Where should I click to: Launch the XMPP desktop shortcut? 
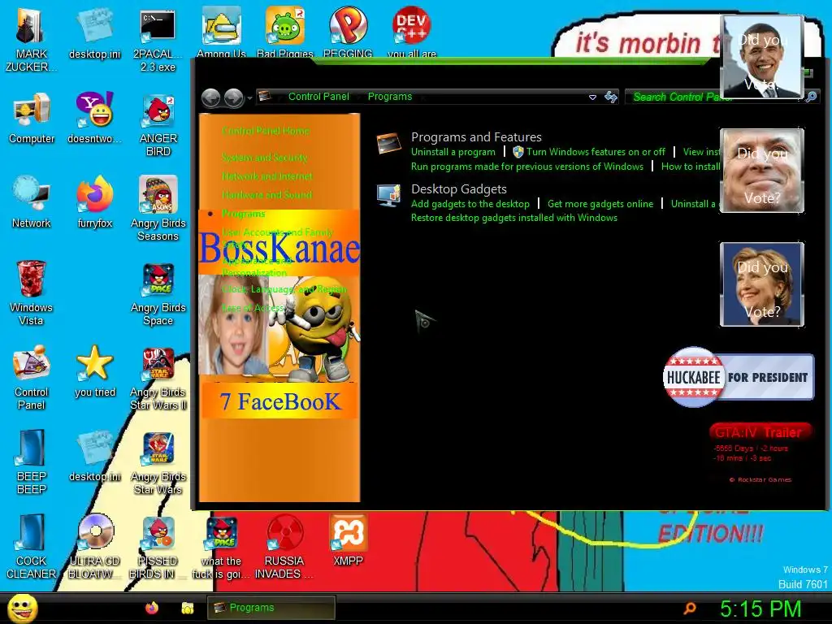click(348, 540)
